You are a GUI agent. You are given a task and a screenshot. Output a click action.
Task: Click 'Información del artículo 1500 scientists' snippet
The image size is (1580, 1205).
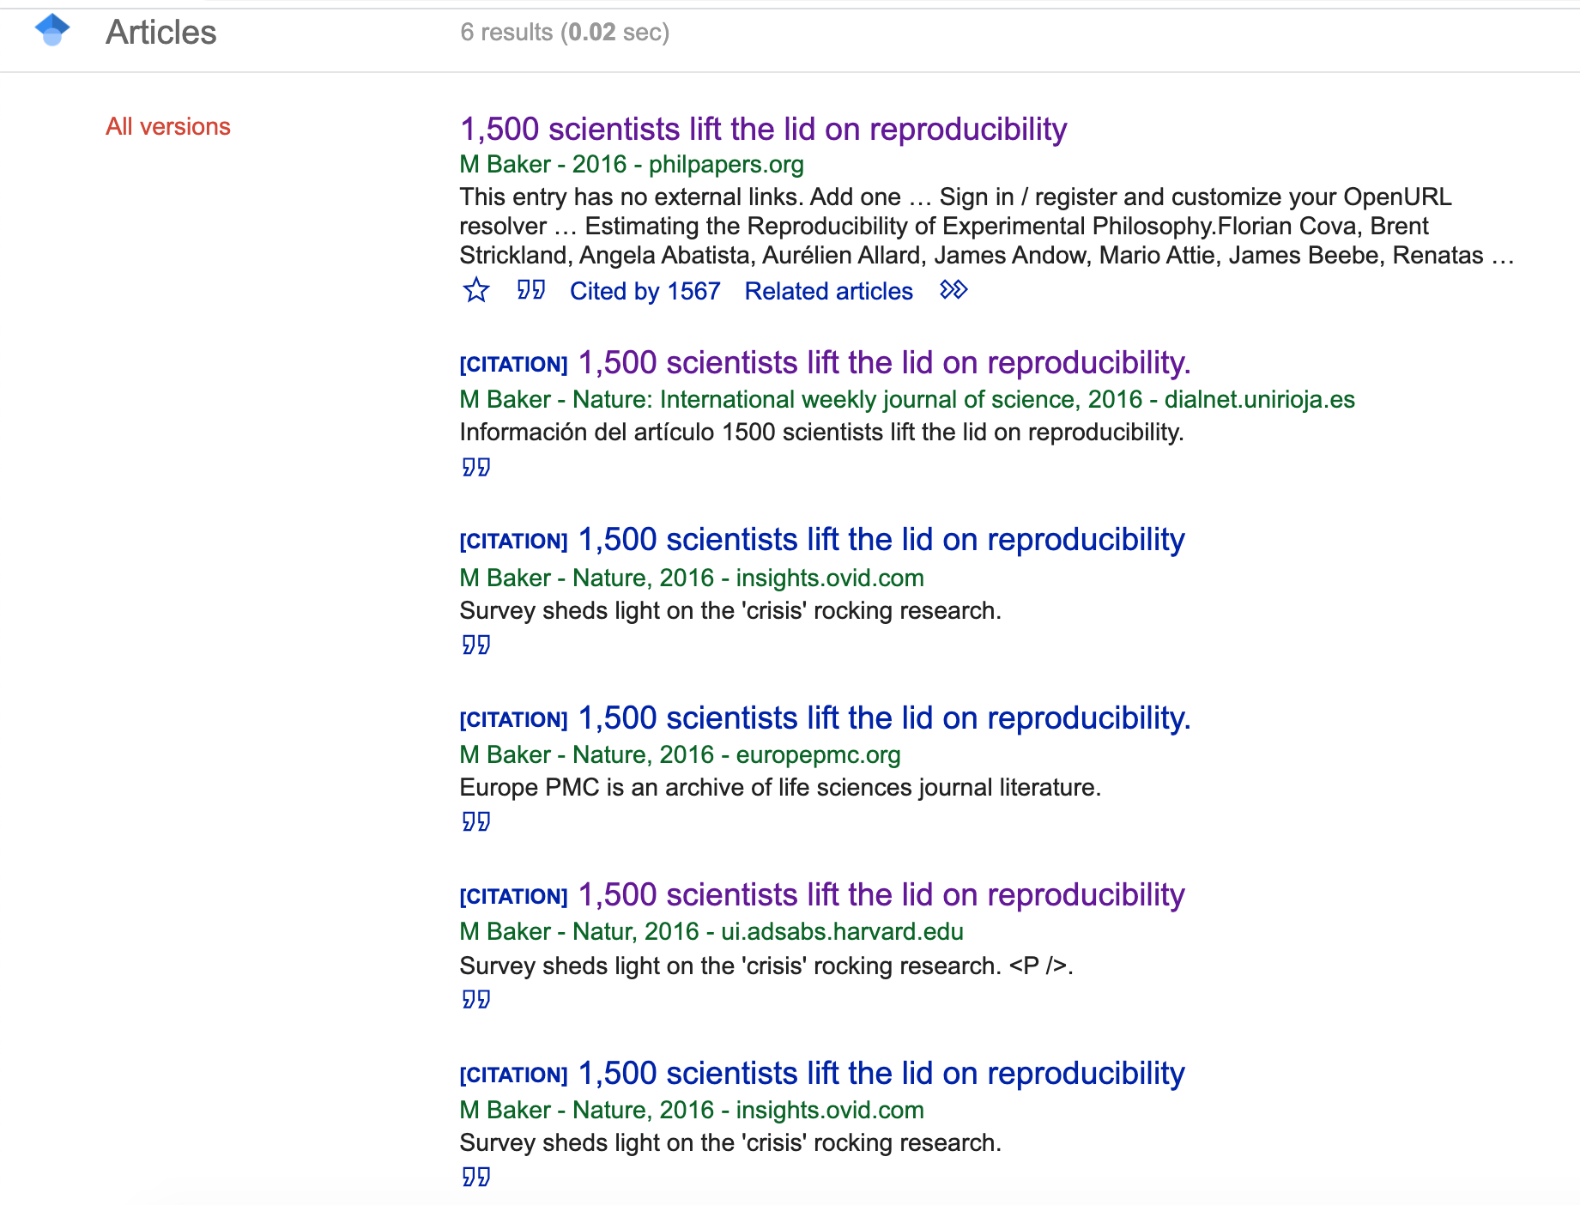pos(821,432)
